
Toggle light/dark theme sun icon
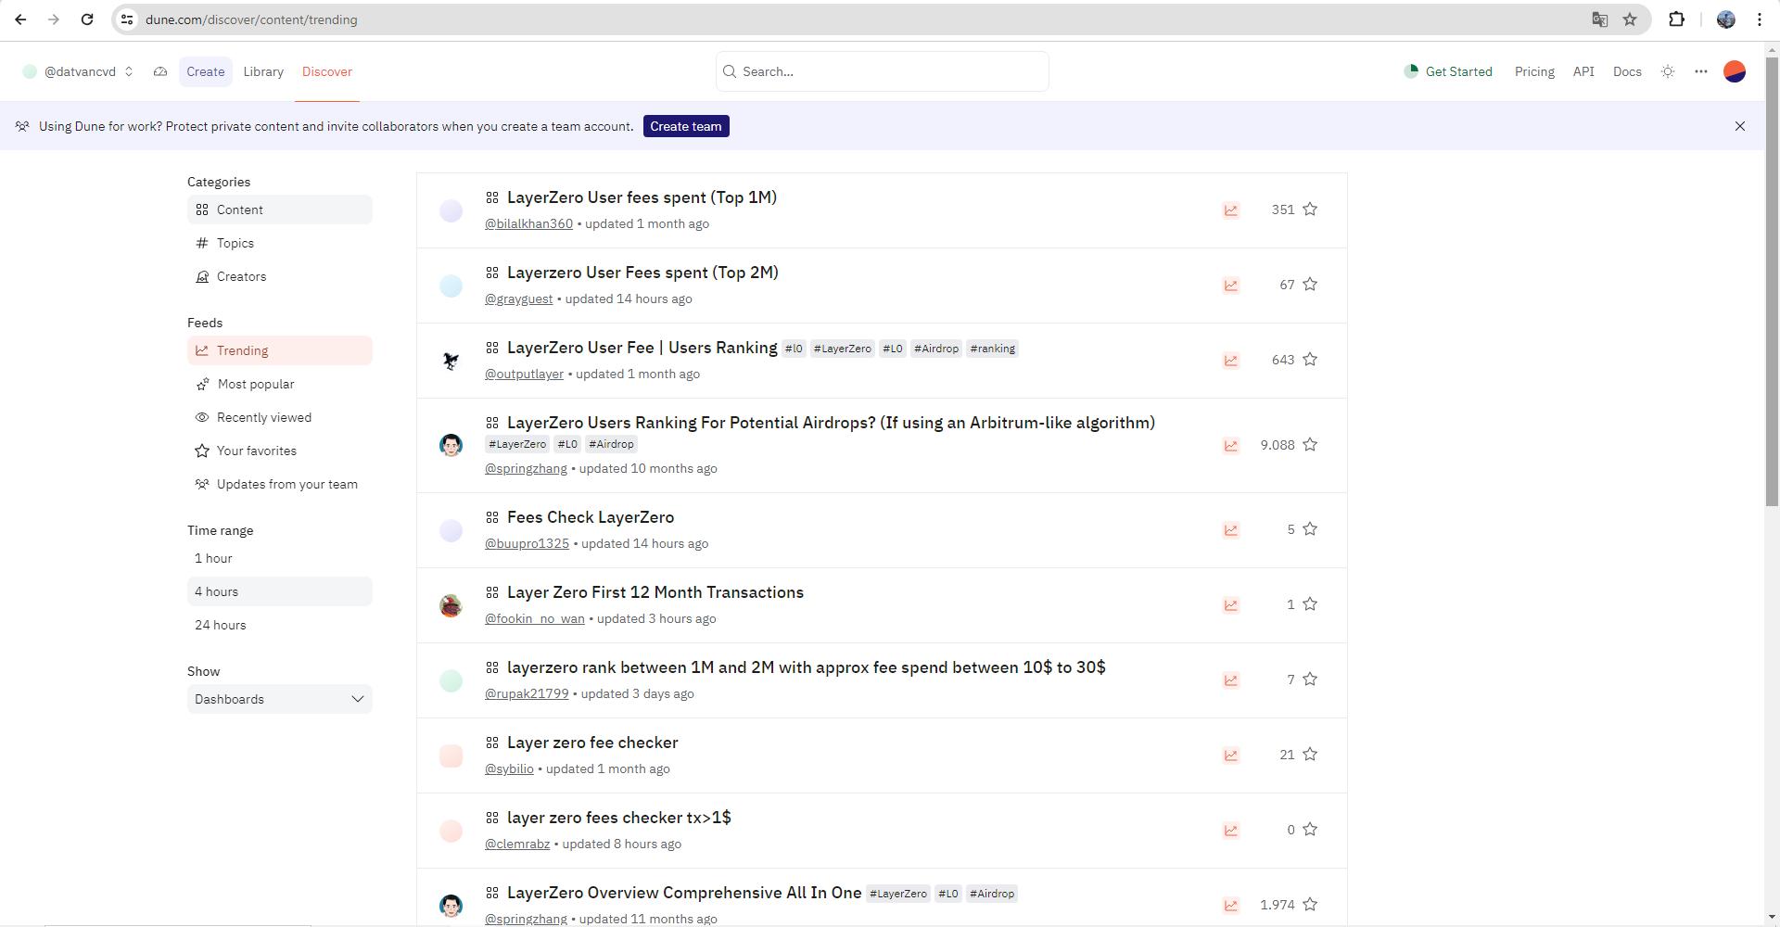[x=1668, y=71]
